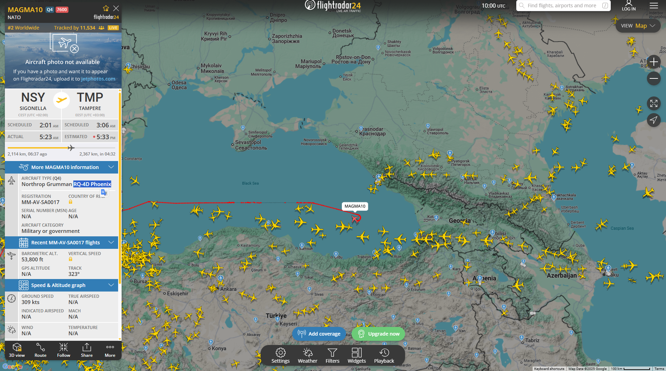666x371 pixels.
Task: Toggle fullscreen map view
Action: tap(653, 103)
